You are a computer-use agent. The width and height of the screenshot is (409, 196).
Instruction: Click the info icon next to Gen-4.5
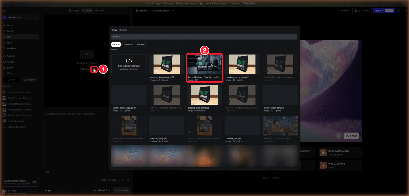[x=94, y=190]
